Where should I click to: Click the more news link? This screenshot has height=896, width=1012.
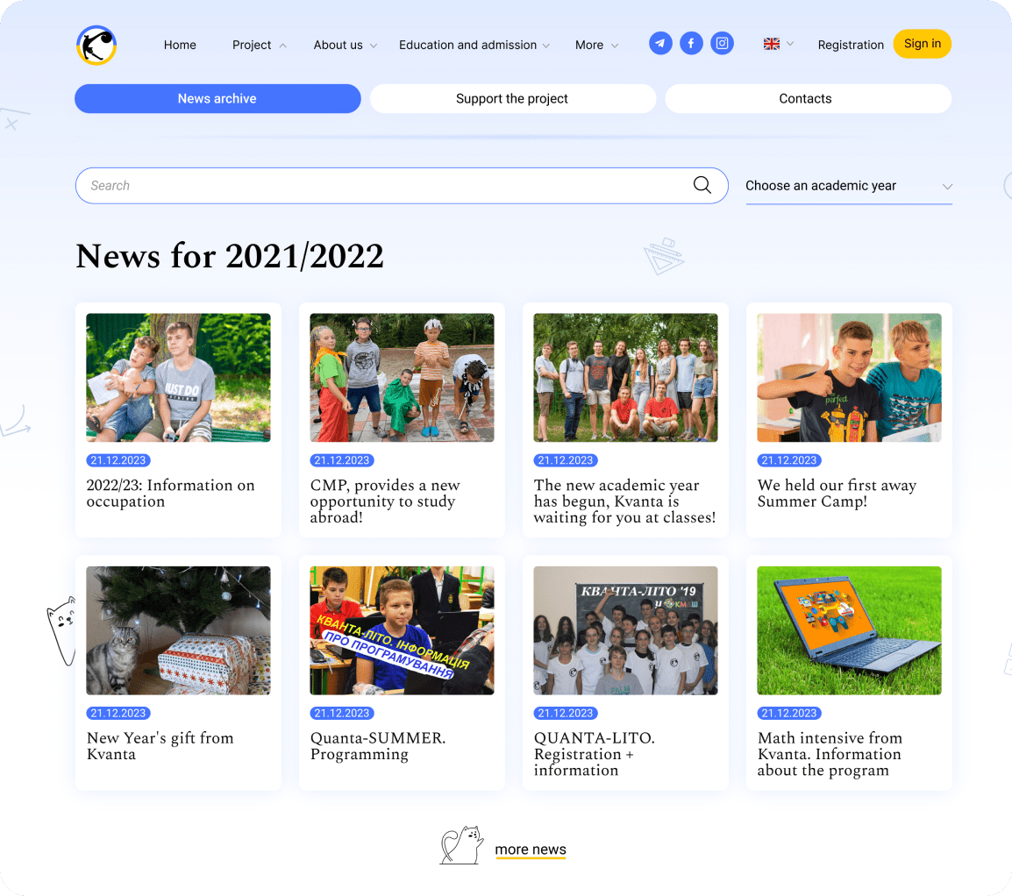530,849
